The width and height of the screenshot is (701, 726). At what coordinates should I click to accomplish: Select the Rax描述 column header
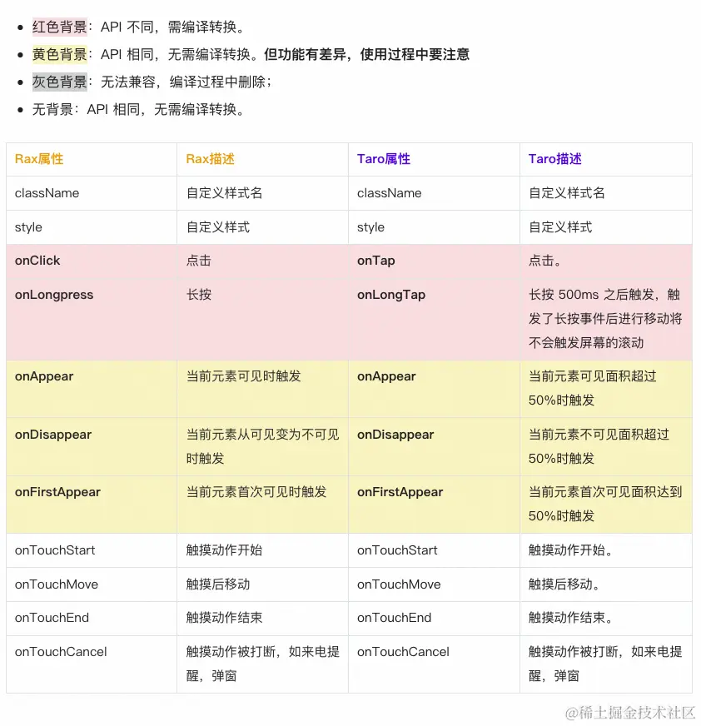point(208,159)
